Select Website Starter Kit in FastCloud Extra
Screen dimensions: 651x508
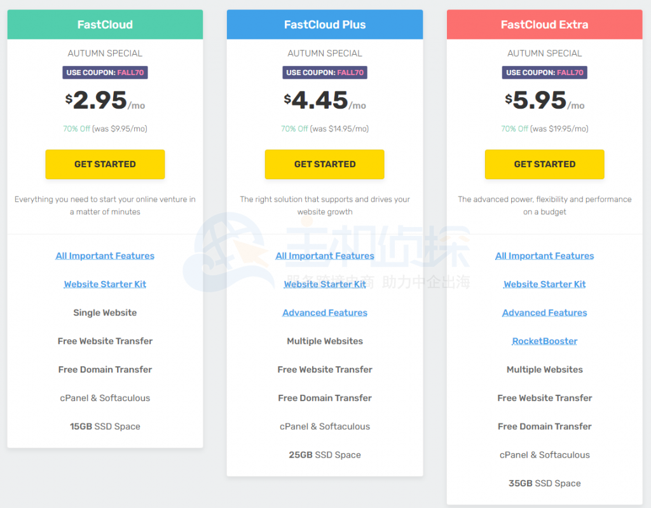click(544, 284)
